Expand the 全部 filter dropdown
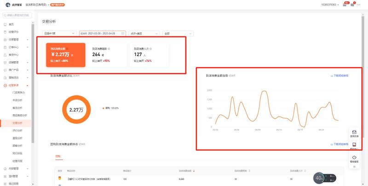This screenshot has height=186, width=368. pos(178,34)
